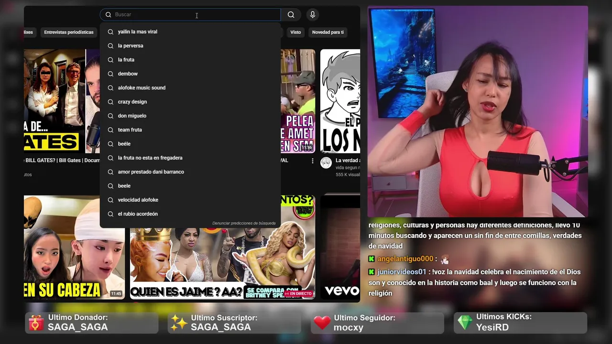Activate voice search microphone icon
The width and height of the screenshot is (612, 344).
313,15
